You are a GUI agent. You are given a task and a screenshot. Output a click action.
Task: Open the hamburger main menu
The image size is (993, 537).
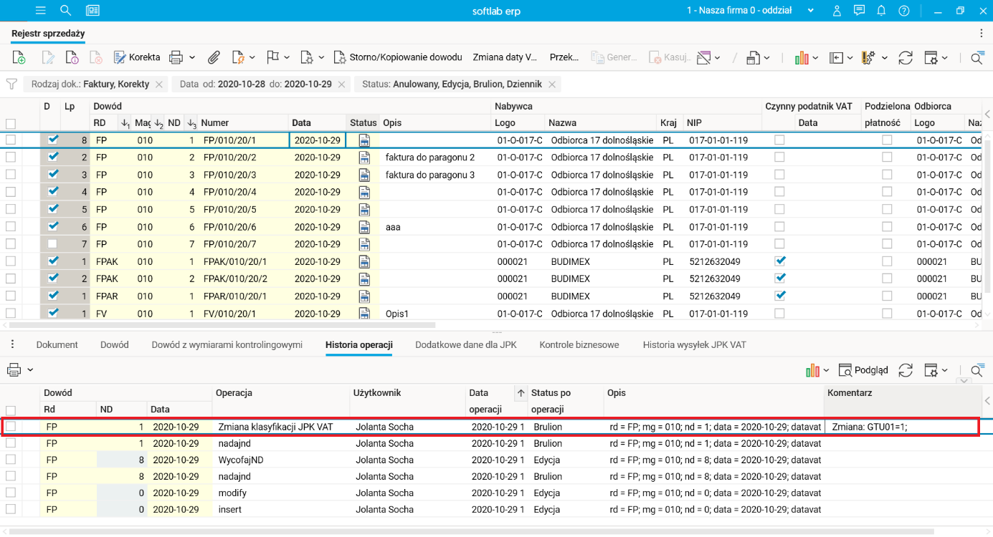pos(40,11)
